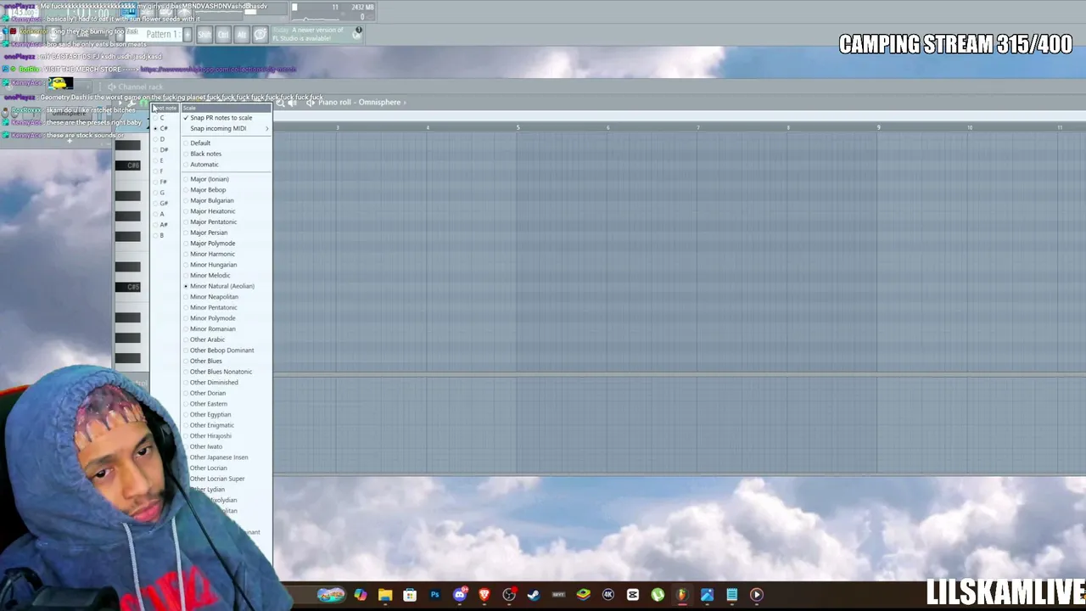Open uTorrent from the taskbar

click(658, 595)
